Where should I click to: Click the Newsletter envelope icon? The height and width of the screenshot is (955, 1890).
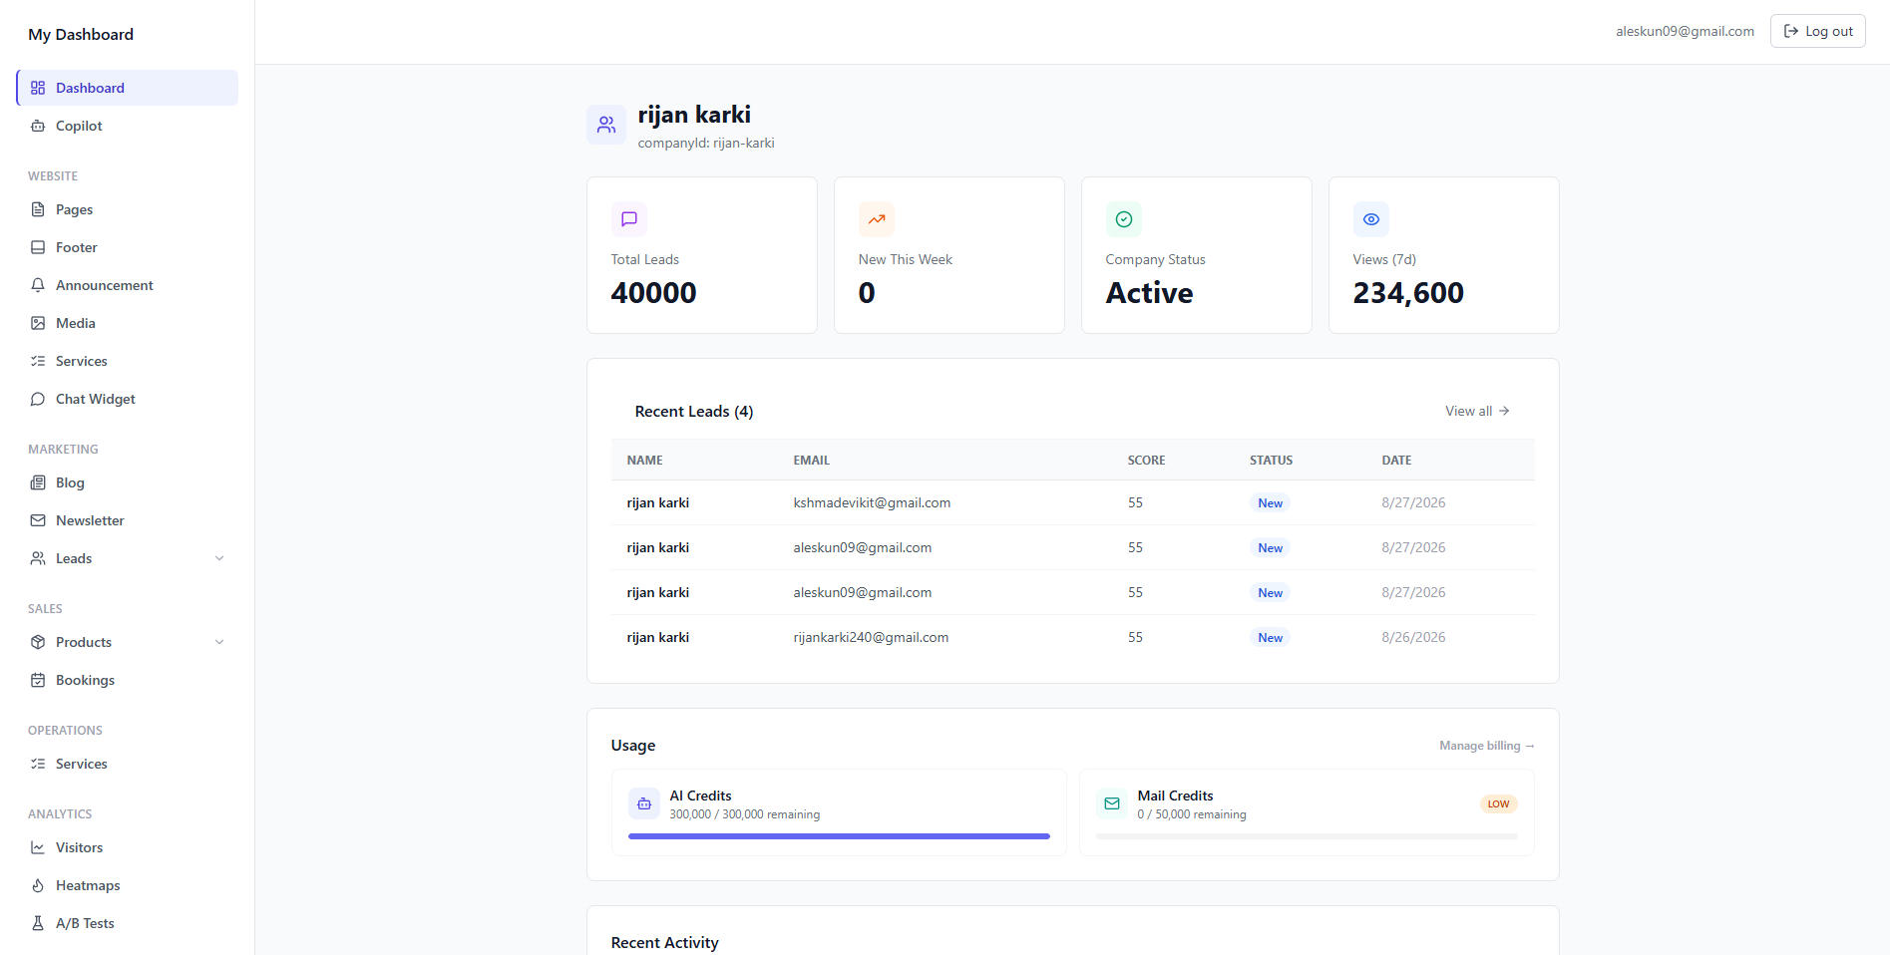click(x=38, y=520)
